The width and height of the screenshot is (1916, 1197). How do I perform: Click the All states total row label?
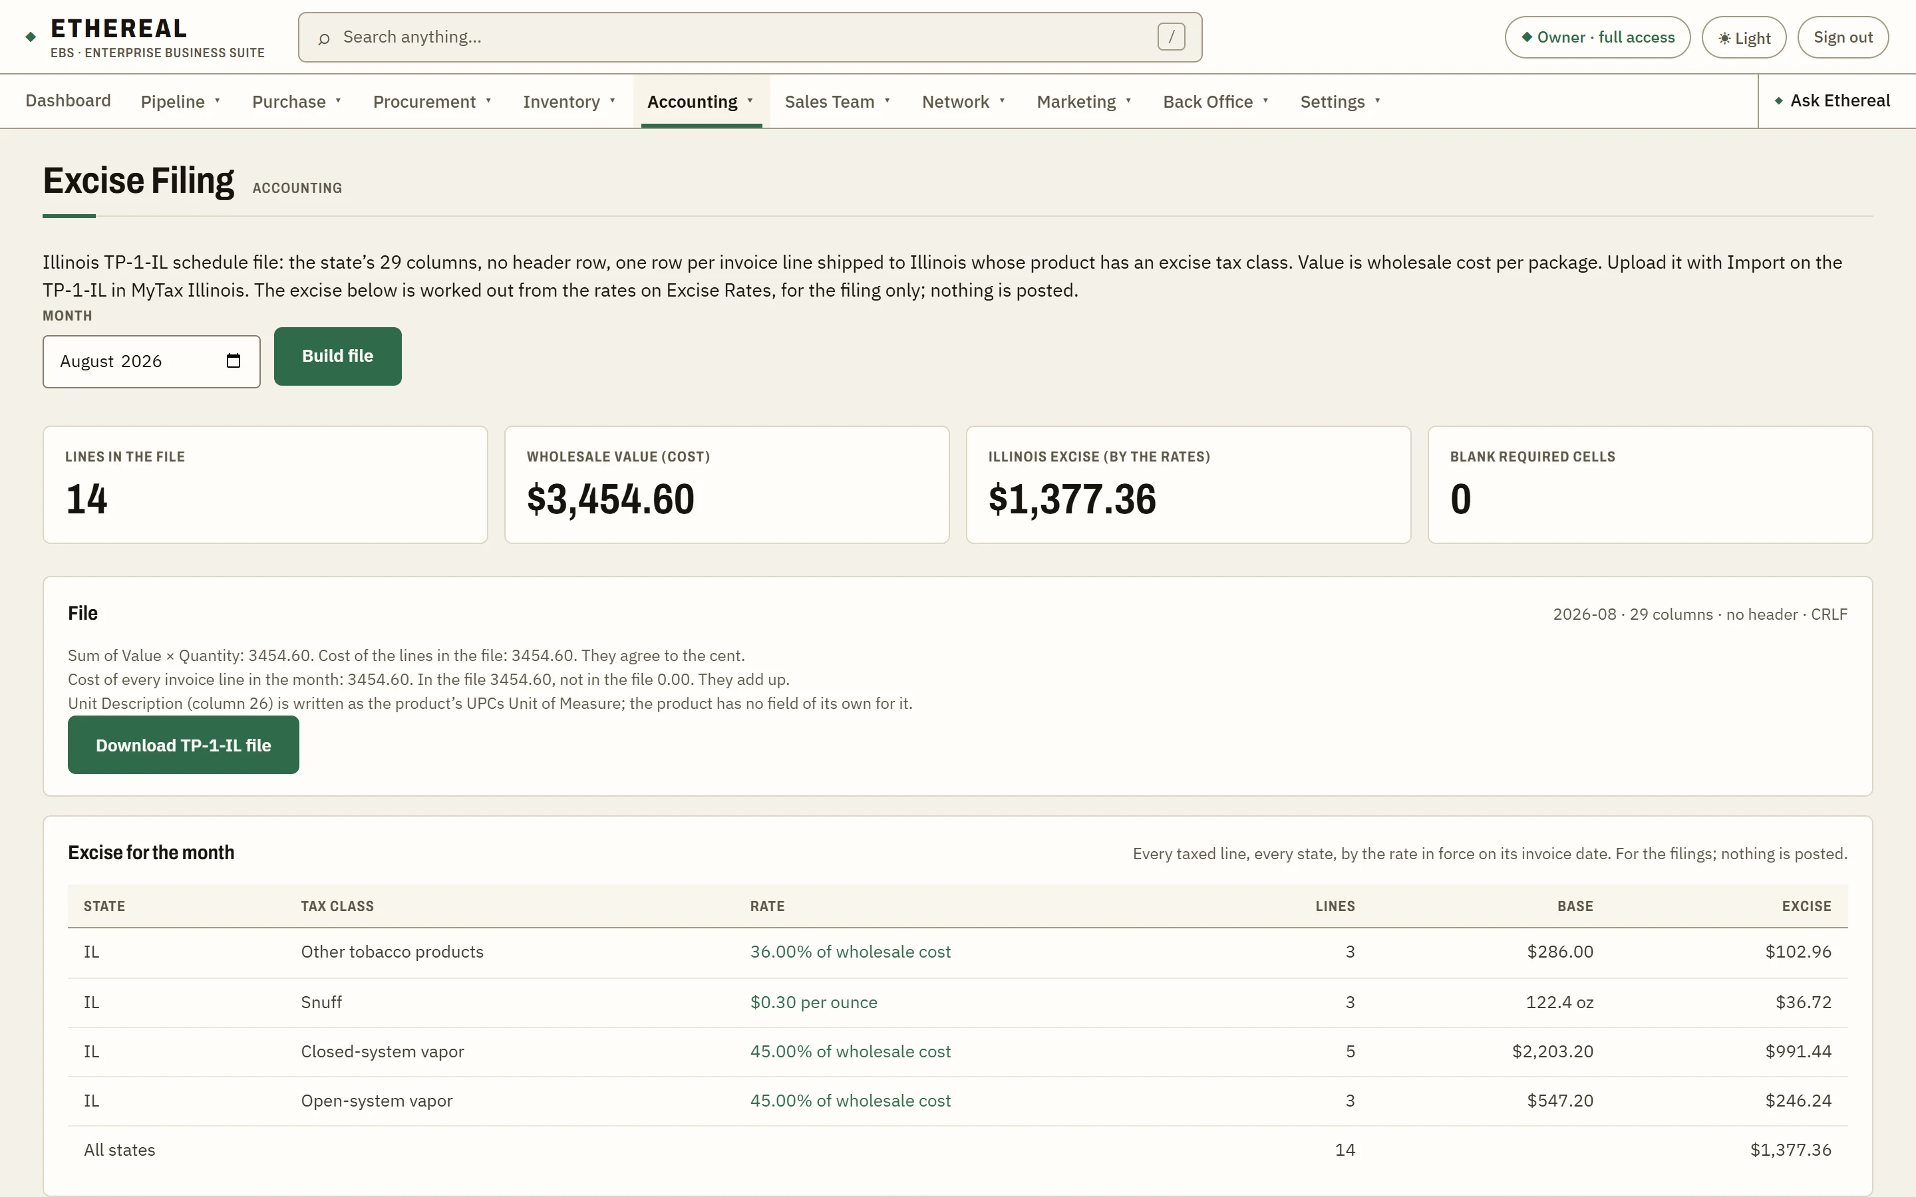click(120, 1150)
